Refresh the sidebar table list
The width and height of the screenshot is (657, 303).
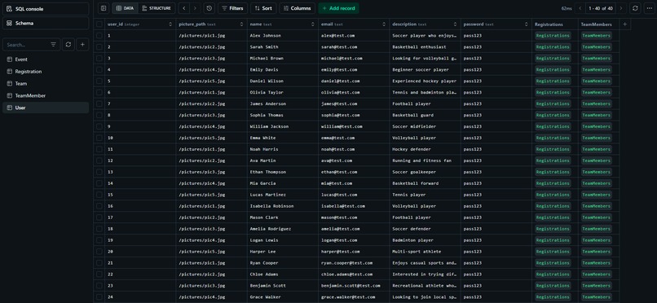click(x=68, y=44)
